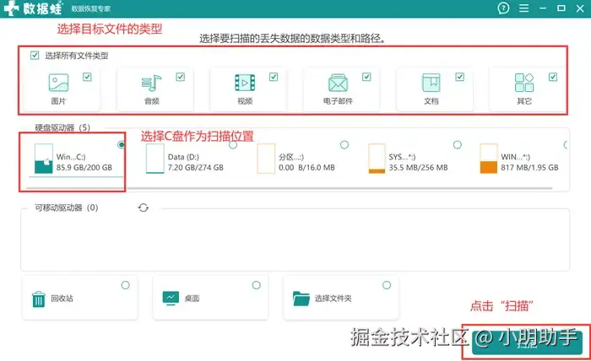Click the 图片 (pictures) file type icon
Screen dimensions: 591x361
click(x=58, y=83)
